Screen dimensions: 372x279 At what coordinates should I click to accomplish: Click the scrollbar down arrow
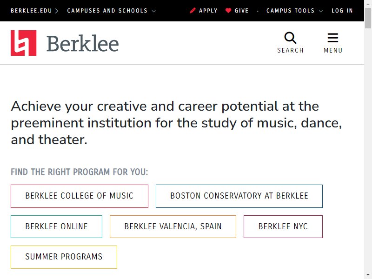pos(368,275)
